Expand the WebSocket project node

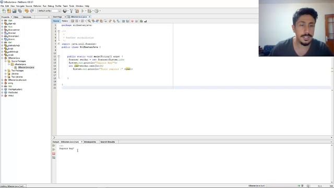coord(2,92)
